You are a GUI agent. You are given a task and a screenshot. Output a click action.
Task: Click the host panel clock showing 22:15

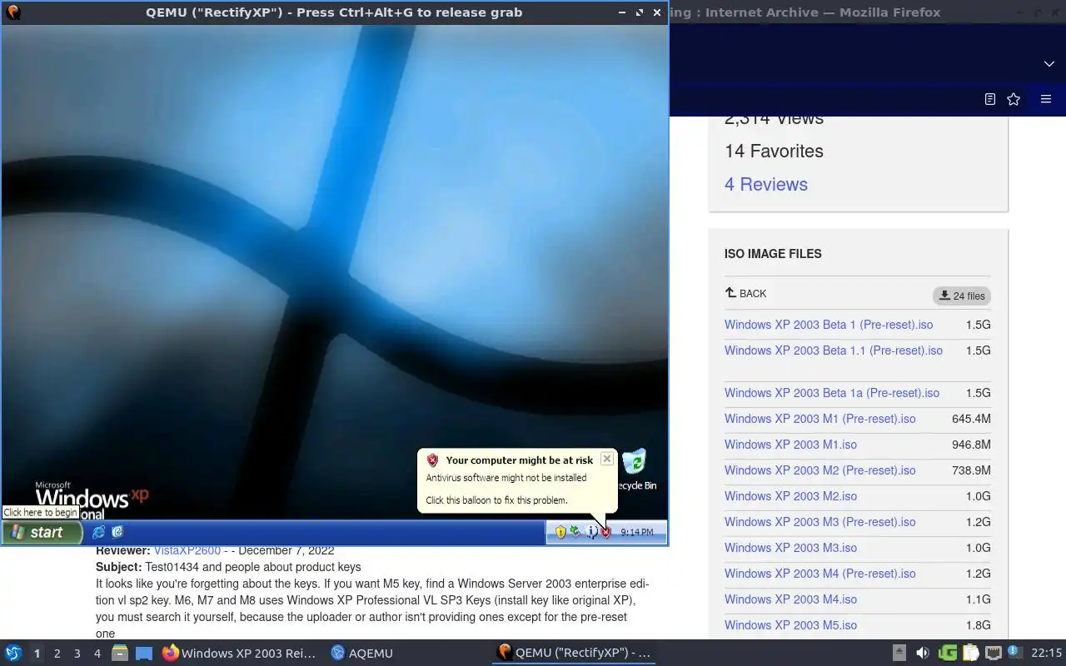click(1046, 654)
